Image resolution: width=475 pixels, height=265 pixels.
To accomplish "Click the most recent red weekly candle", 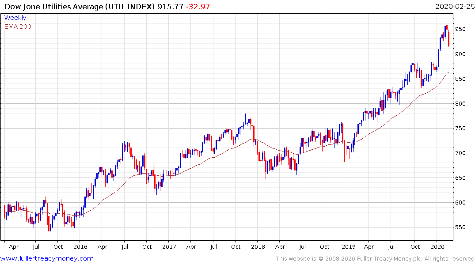I will click(x=448, y=39).
